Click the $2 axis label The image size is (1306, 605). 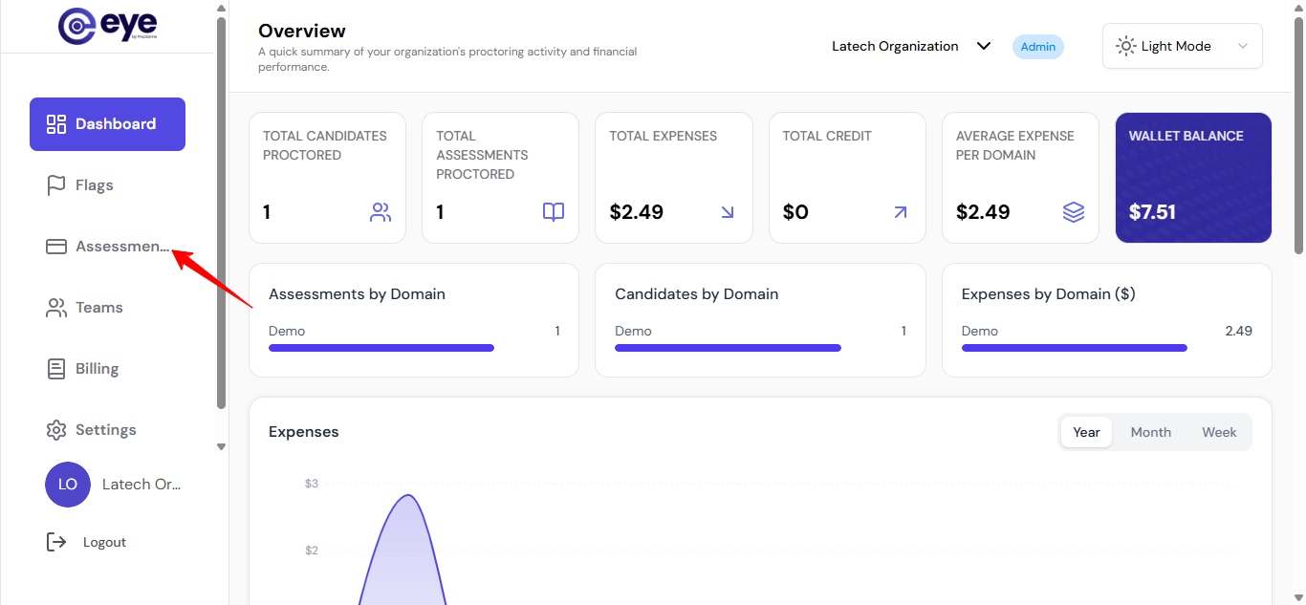tap(312, 551)
